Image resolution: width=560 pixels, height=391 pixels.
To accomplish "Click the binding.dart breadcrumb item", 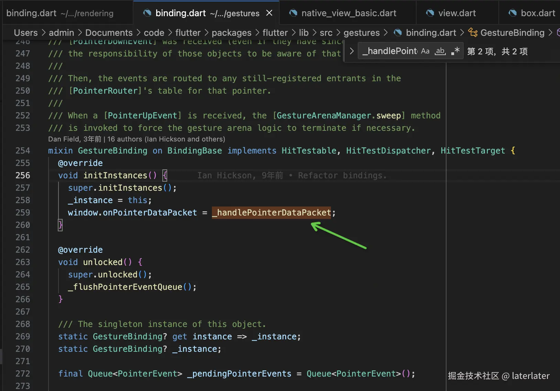I will point(431,33).
